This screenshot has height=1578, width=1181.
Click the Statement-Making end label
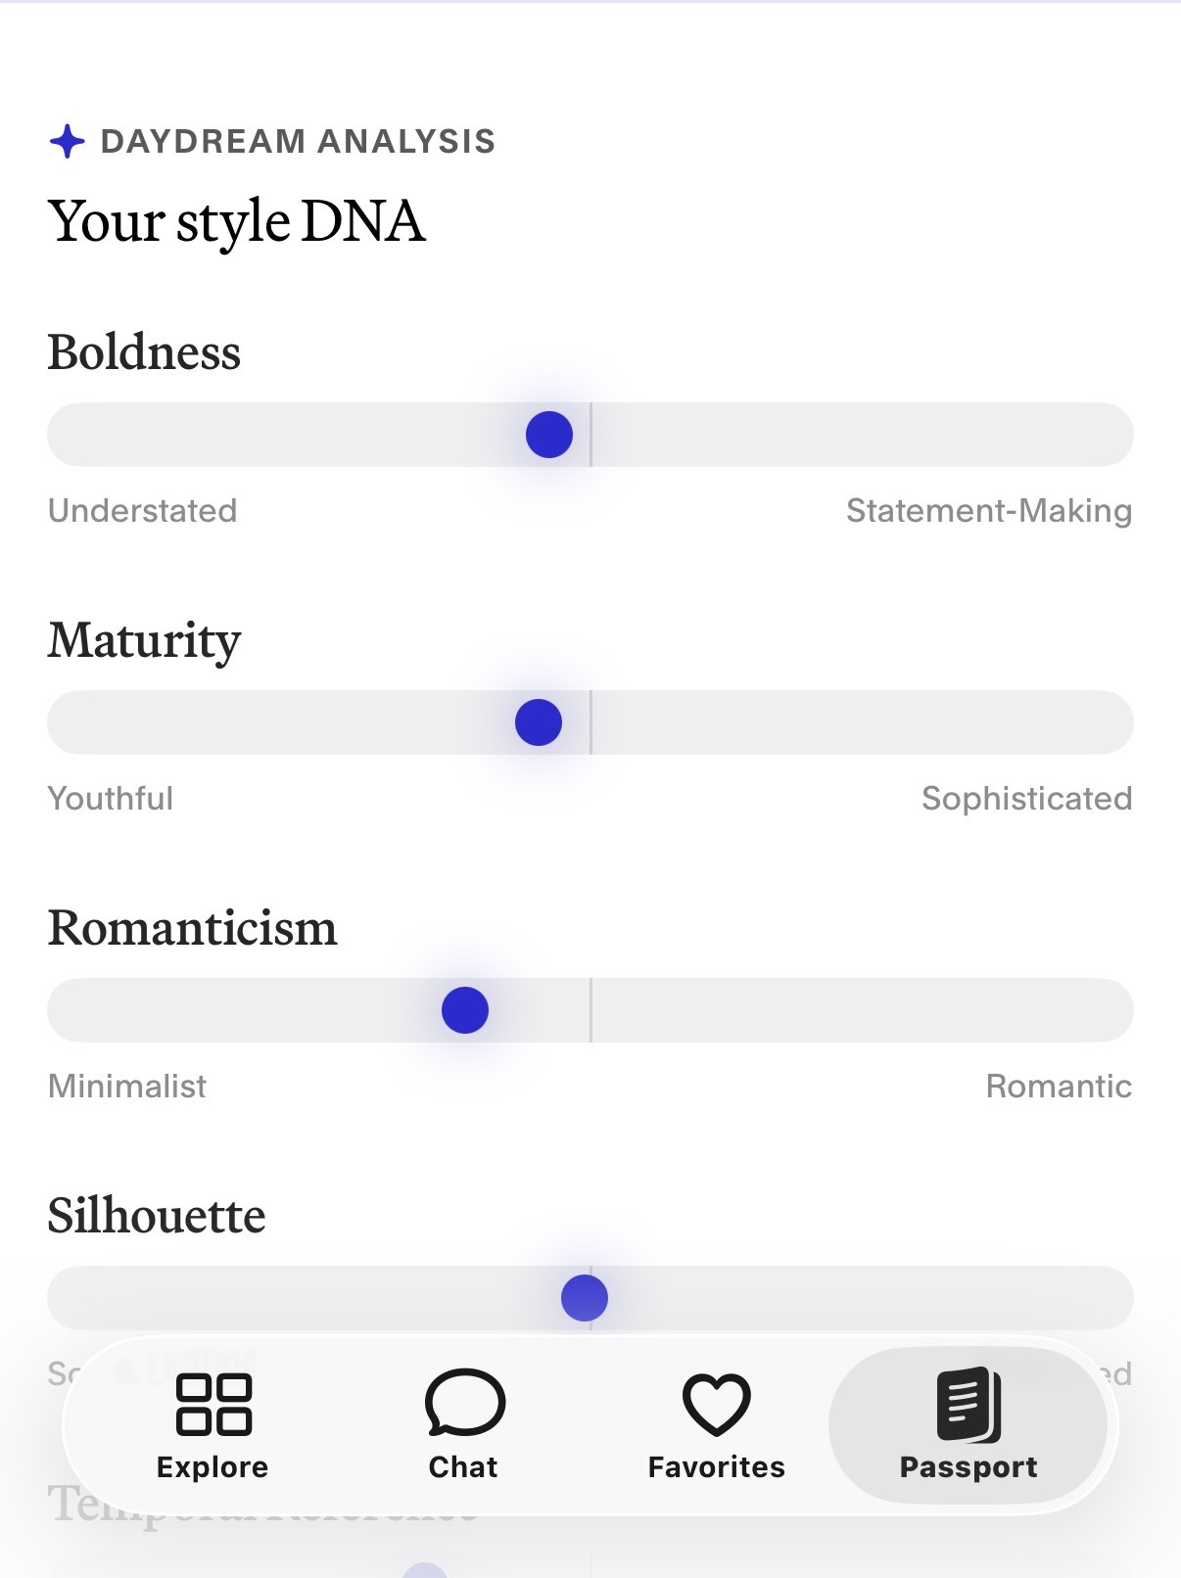point(989,511)
